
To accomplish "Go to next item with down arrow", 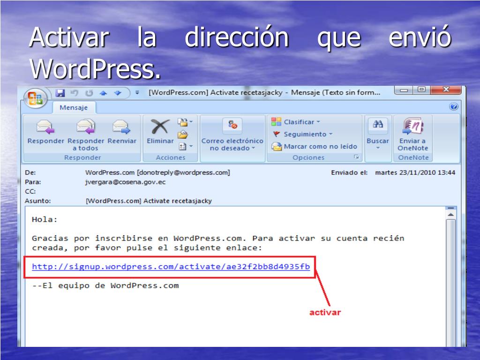I will point(118,93).
